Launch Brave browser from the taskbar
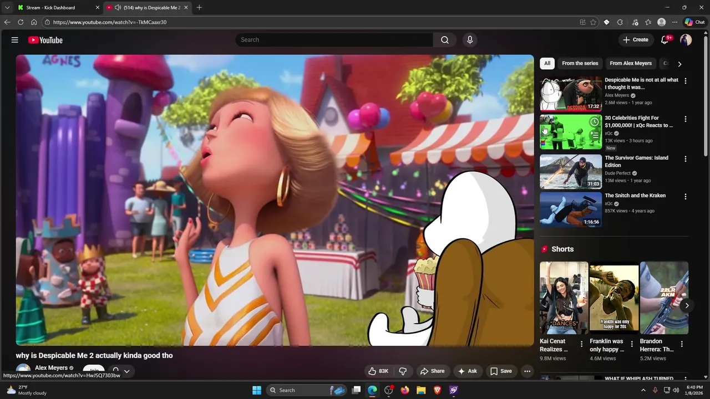 coord(437,390)
